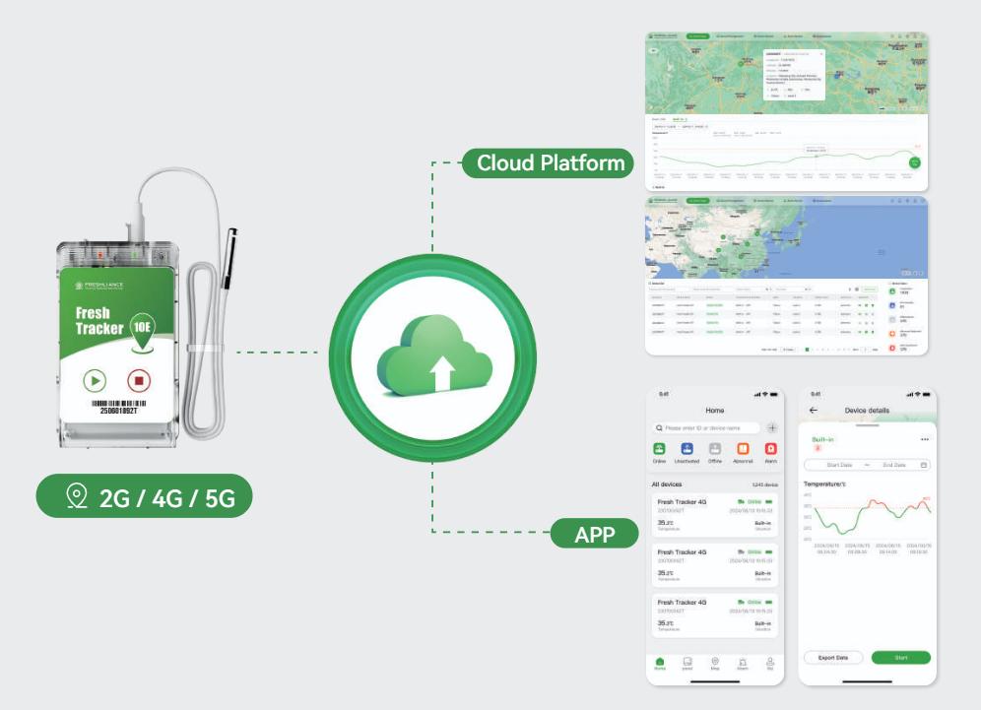
Task: Click the green play button on the tracker
Action: [95, 380]
